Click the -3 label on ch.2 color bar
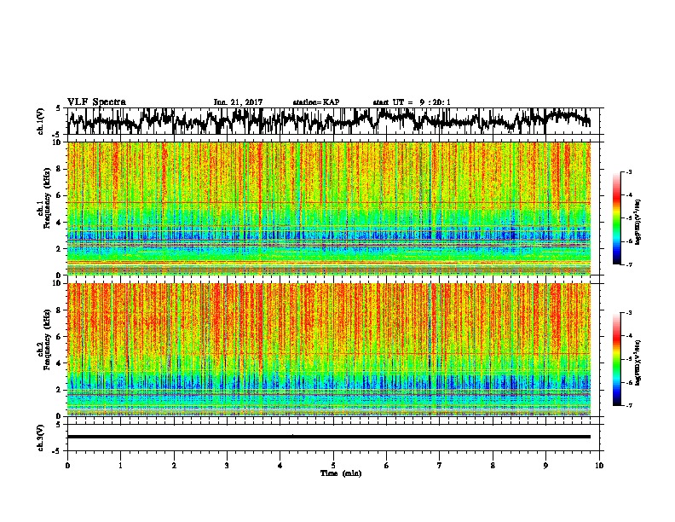 [629, 313]
